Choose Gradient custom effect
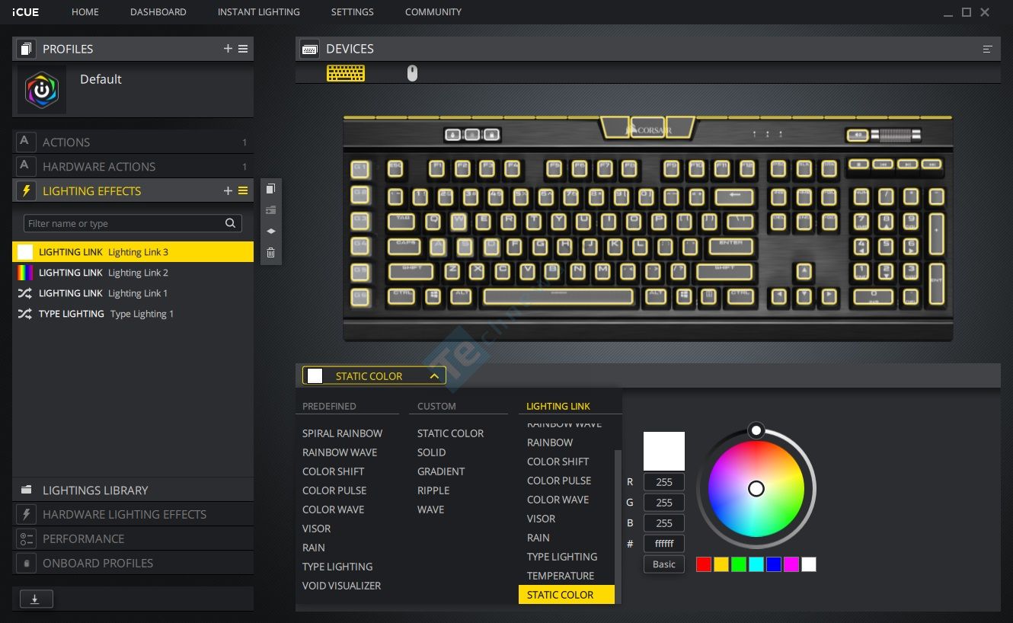This screenshot has height=623, width=1013. tap(441, 471)
